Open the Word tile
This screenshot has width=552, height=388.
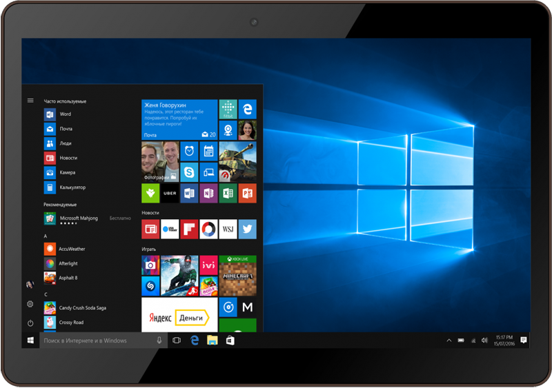(x=189, y=193)
